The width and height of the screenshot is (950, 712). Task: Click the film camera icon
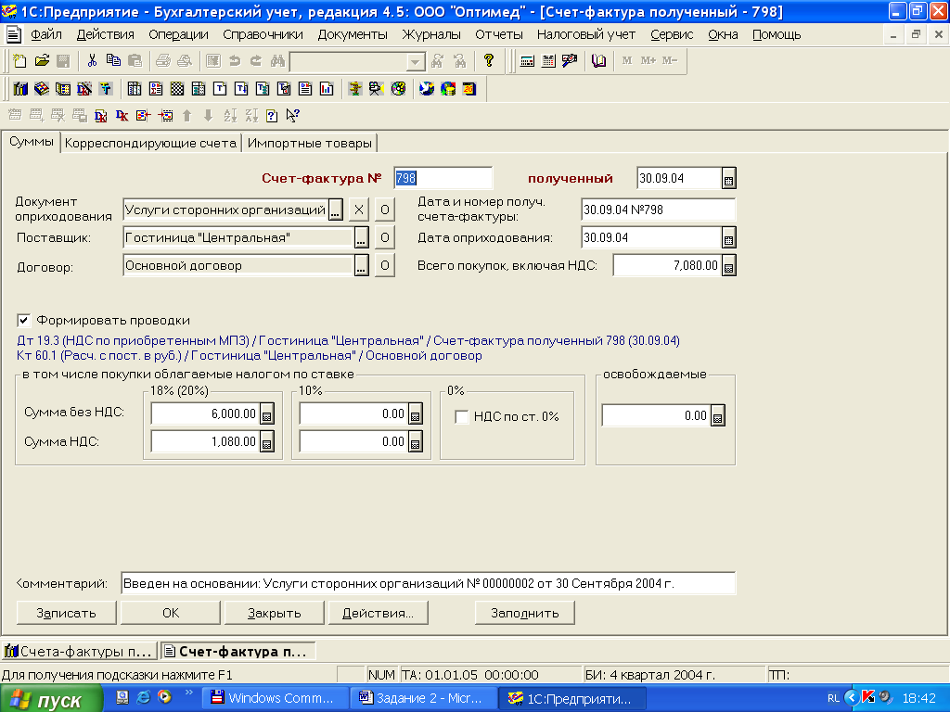[x=377, y=89]
